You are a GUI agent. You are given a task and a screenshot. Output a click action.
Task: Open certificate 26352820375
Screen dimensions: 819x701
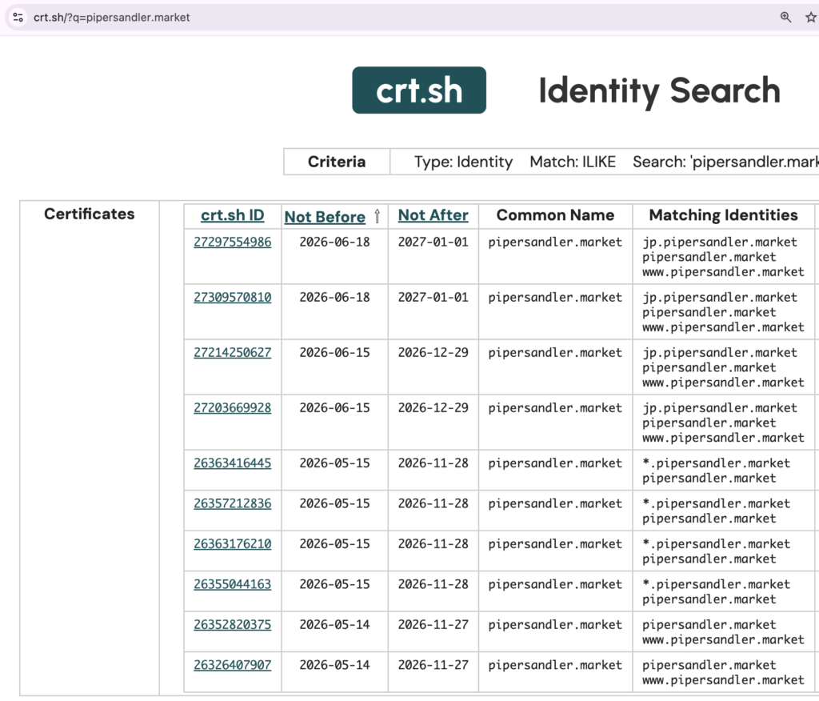coord(233,625)
